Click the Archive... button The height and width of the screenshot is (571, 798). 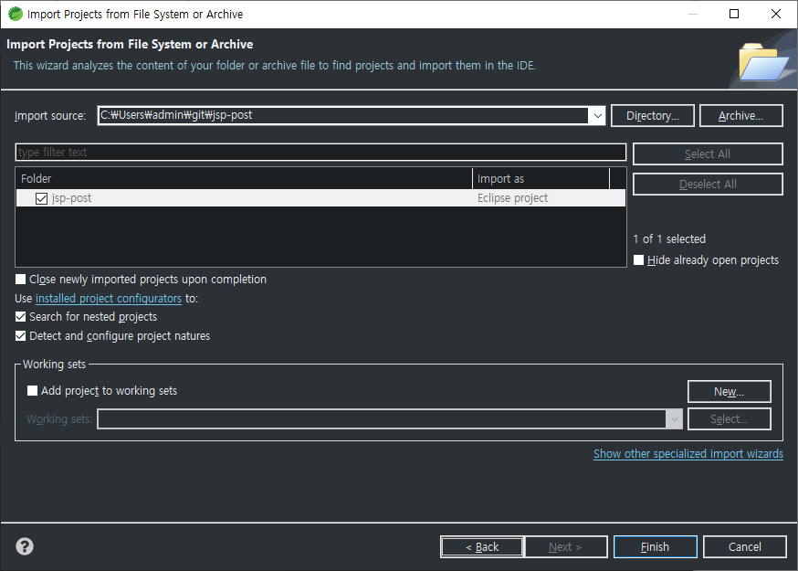[x=741, y=116]
